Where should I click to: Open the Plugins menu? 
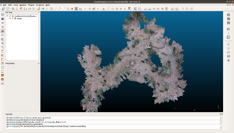31,5
